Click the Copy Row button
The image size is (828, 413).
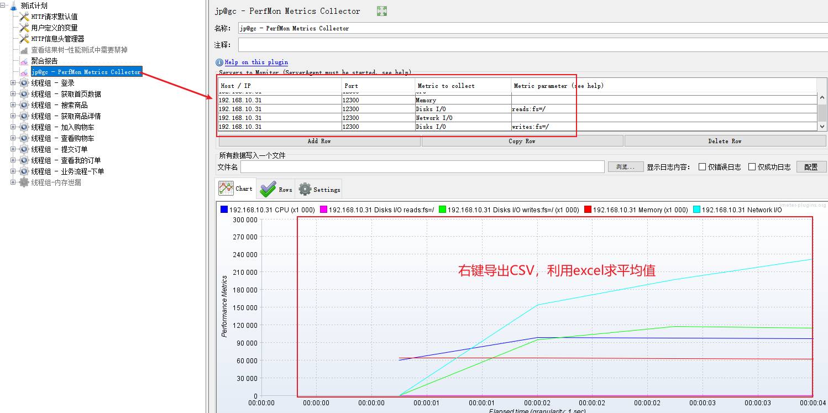tap(522, 141)
